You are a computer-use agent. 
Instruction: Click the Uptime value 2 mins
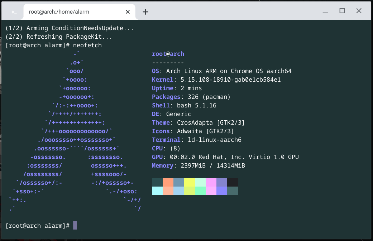[191, 88]
